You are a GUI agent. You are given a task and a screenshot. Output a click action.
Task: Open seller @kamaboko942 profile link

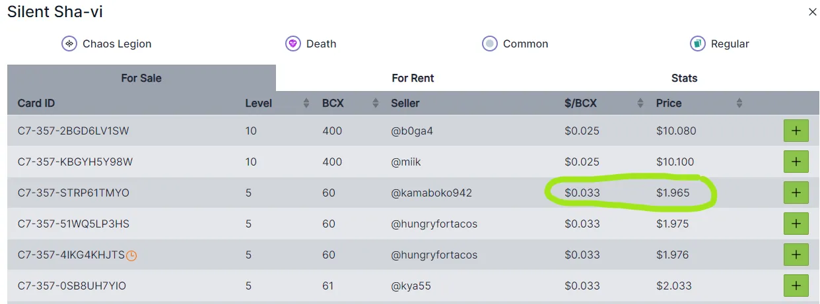(x=431, y=193)
